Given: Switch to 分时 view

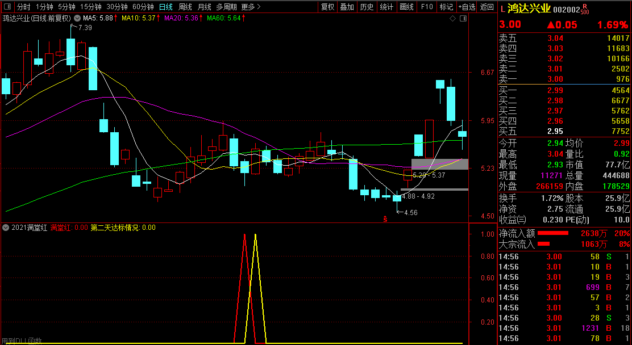Looking at the screenshot, I should (24, 7).
